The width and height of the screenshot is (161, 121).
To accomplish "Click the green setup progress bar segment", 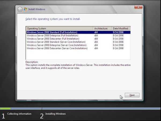I will [5, 108].
